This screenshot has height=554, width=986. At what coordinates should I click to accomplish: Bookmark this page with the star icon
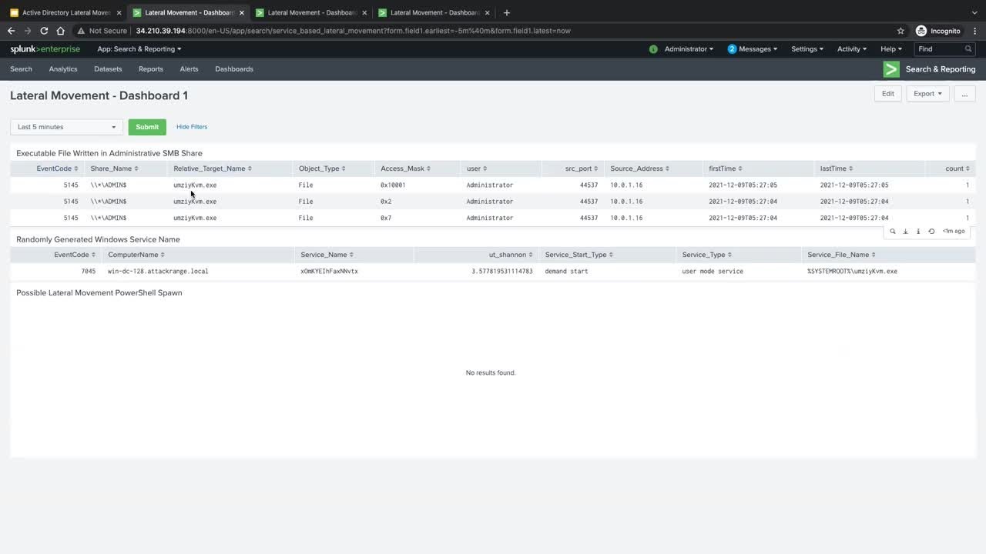tap(900, 31)
